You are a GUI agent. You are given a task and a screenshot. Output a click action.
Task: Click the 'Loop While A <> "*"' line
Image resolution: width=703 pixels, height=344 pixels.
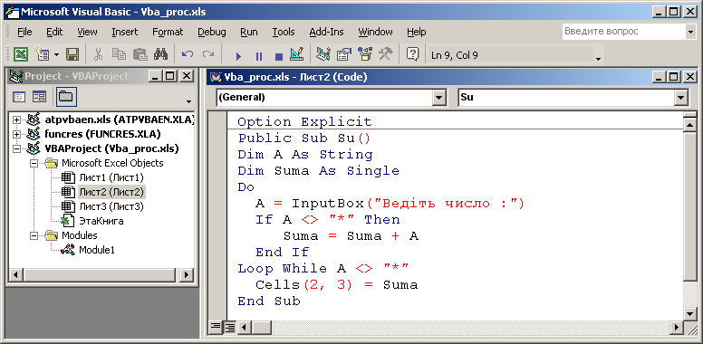tap(323, 268)
